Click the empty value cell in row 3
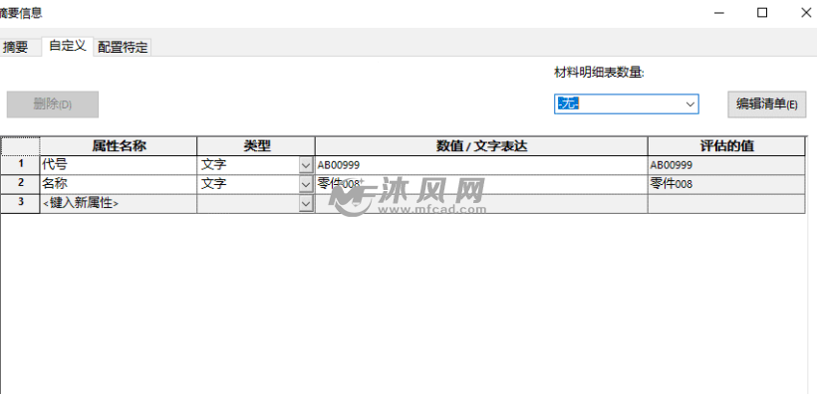The image size is (817, 394). 481,204
